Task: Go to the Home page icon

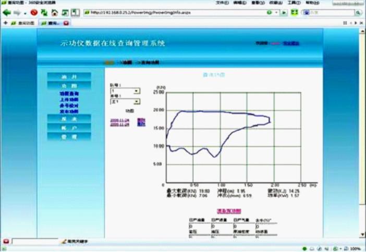Action: (55, 12)
